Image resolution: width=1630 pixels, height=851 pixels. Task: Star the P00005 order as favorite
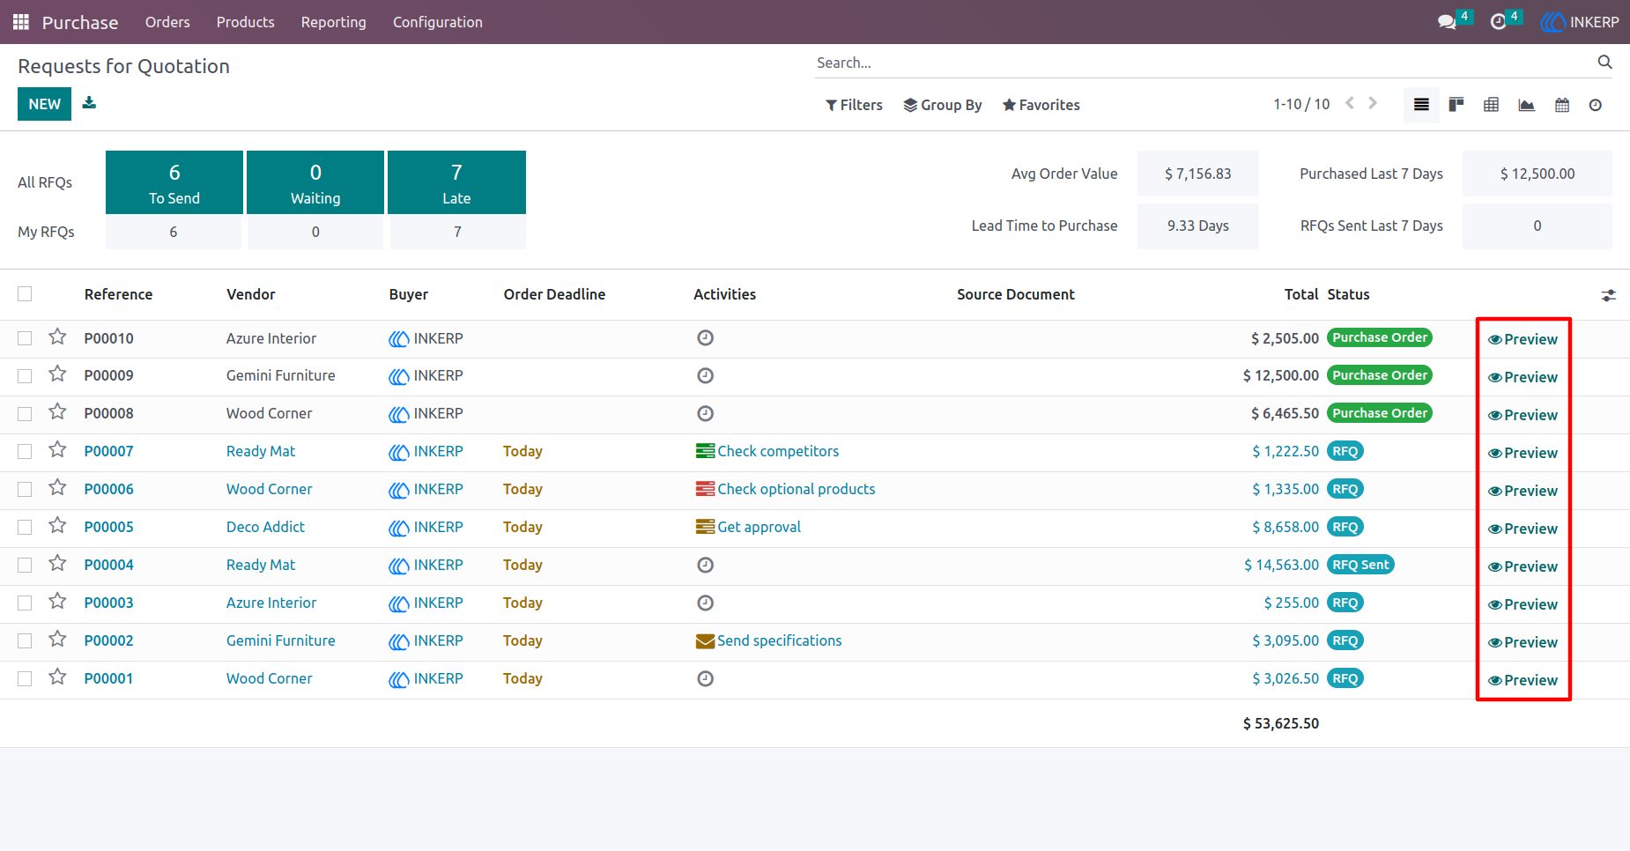click(x=57, y=526)
